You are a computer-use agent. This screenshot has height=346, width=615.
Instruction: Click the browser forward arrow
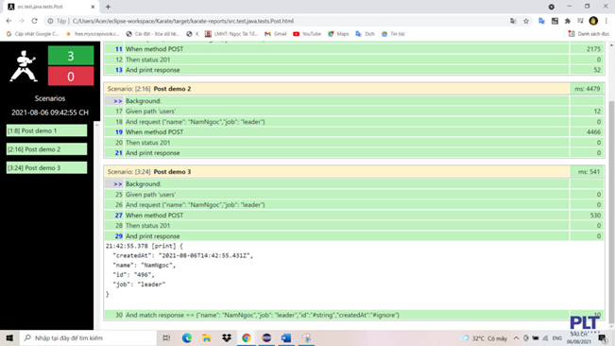(x=22, y=21)
